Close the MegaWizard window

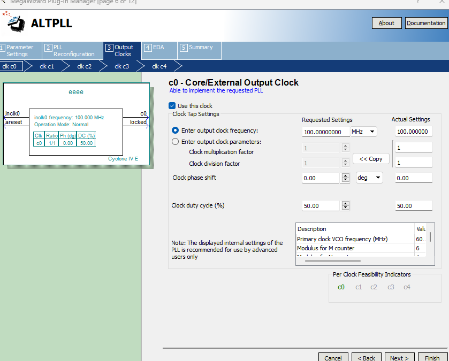(x=442, y=2)
